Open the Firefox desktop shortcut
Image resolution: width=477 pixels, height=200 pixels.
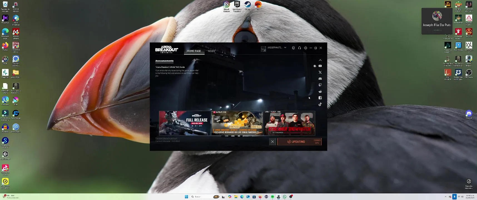[x=5, y=46]
